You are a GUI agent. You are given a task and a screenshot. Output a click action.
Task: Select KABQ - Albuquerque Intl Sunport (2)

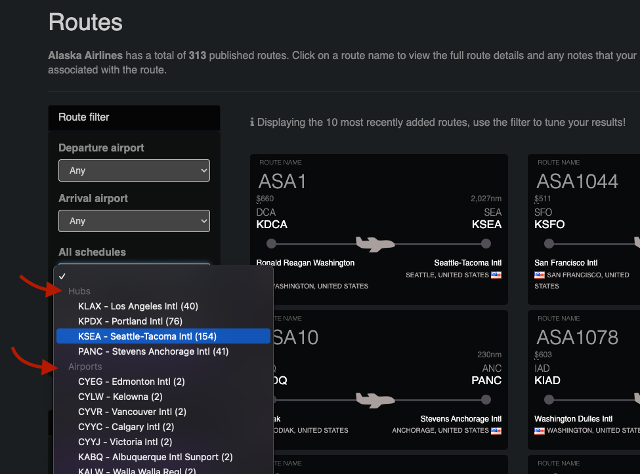[163, 457]
